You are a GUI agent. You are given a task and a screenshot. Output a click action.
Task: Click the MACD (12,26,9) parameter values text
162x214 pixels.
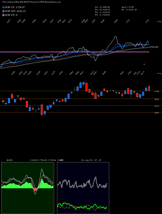46,160
